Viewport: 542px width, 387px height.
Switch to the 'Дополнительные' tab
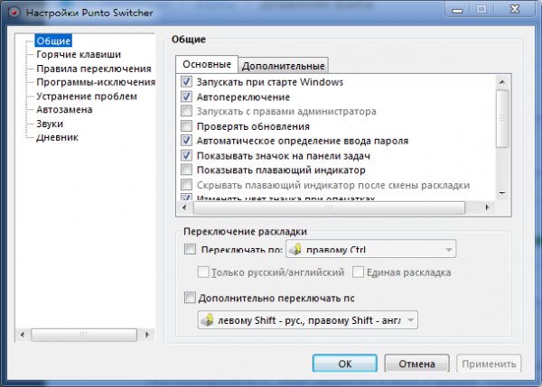click(283, 66)
